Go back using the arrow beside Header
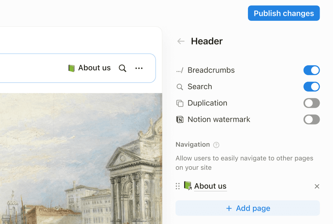Image resolution: width=333 pixels, height=224 pixels. pyautogui.click(x=181, y=41)
